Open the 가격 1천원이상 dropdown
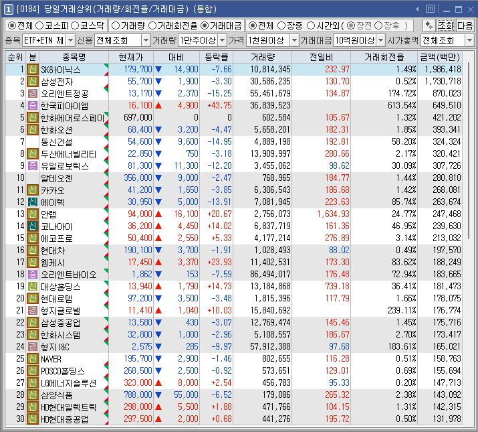 point(294,40)
